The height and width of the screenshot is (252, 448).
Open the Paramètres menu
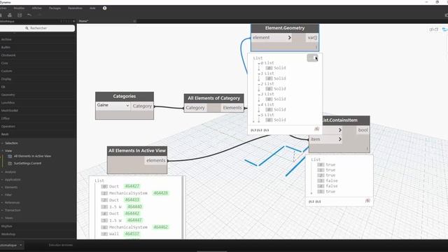[75, 8]
